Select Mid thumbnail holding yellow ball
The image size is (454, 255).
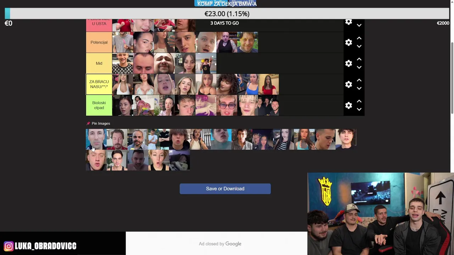(x=206, y=63)
